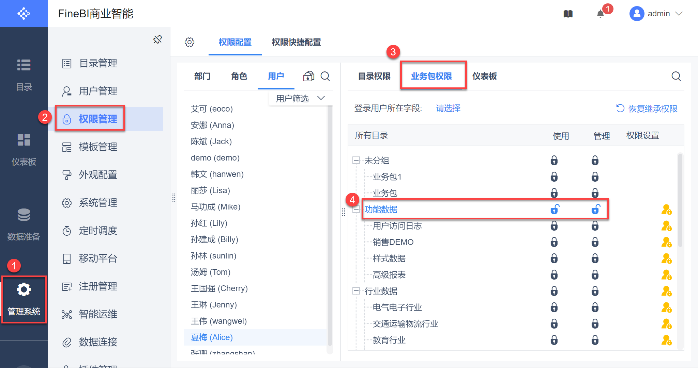Switch to the 角色 tab
Viewport: 698px width, 368px height.
tap(239, 76)
